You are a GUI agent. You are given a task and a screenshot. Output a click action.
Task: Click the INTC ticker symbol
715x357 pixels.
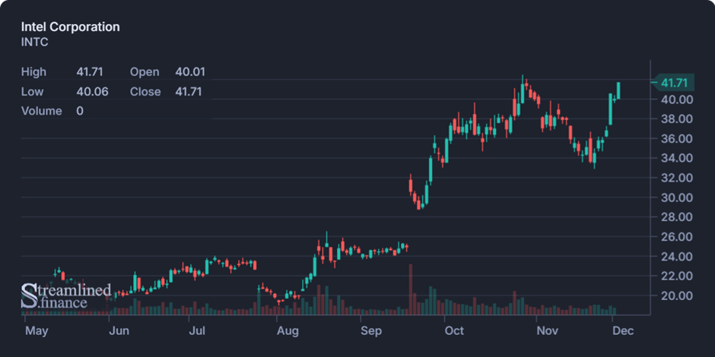(35, 43)
